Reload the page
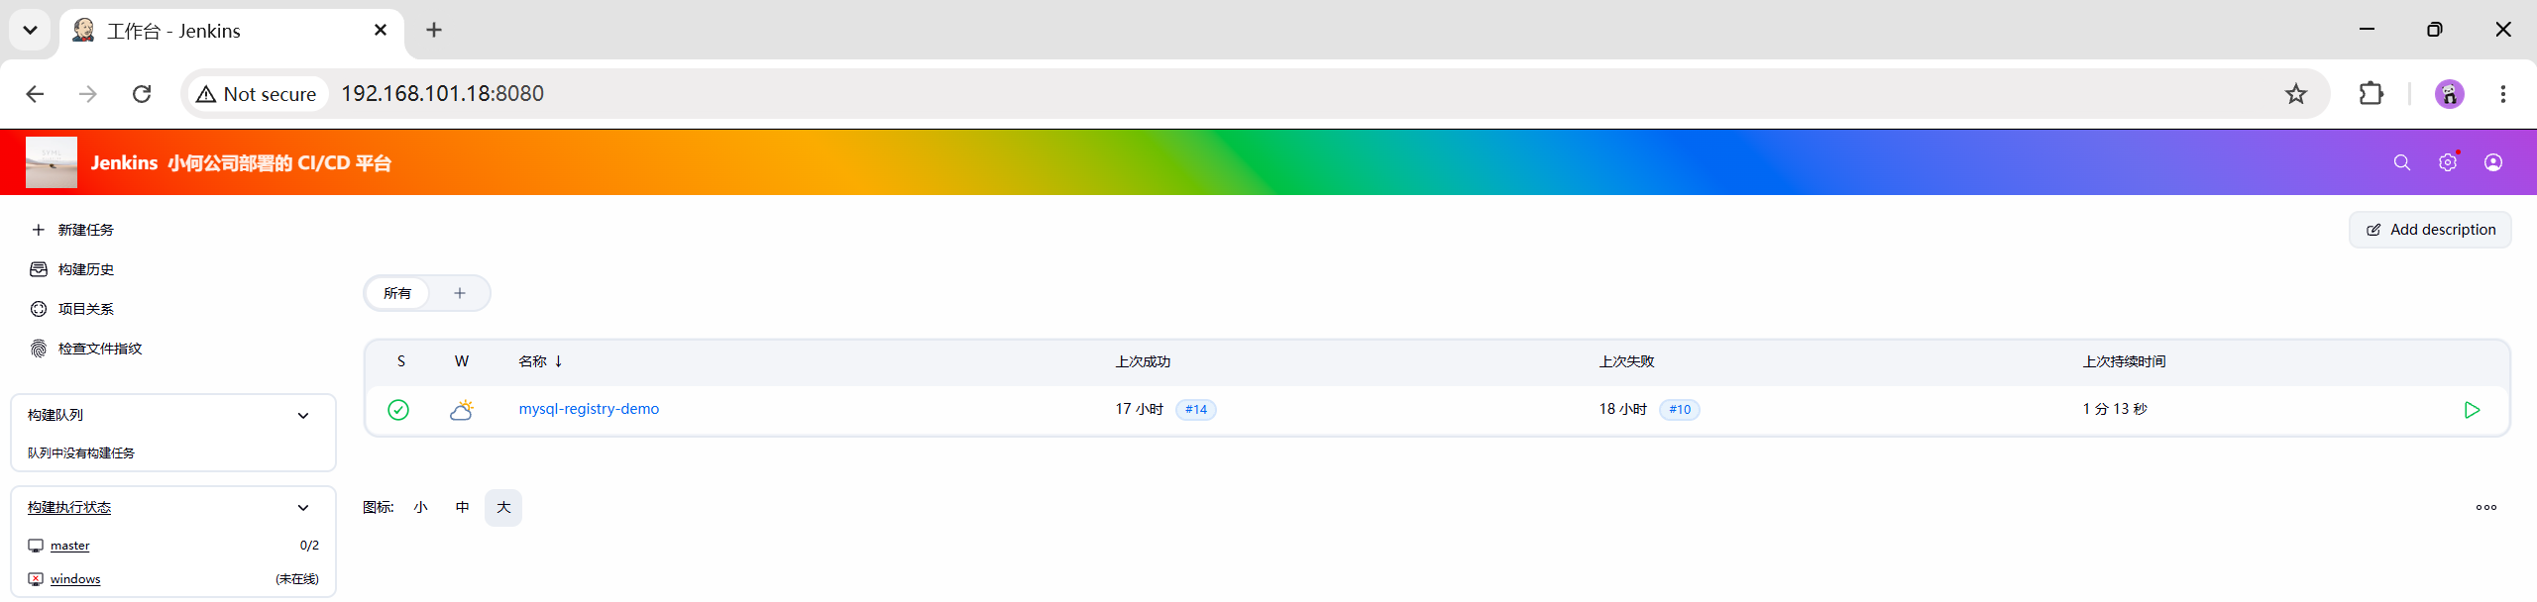 [x=142, y=94]
